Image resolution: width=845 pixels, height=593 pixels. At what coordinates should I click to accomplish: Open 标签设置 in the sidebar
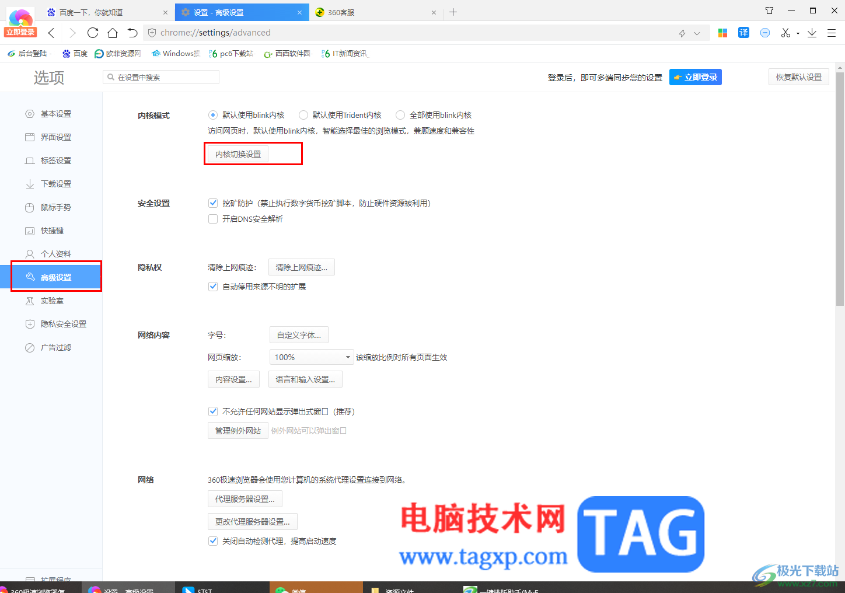click(51, 161)
